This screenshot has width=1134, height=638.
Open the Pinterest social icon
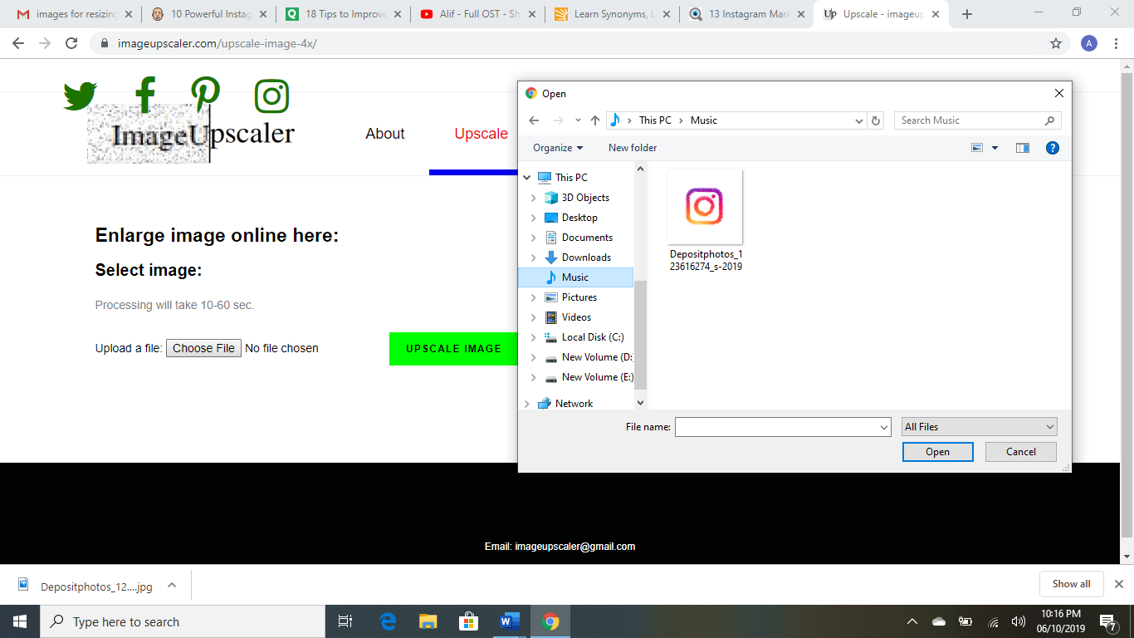(205, 95)
